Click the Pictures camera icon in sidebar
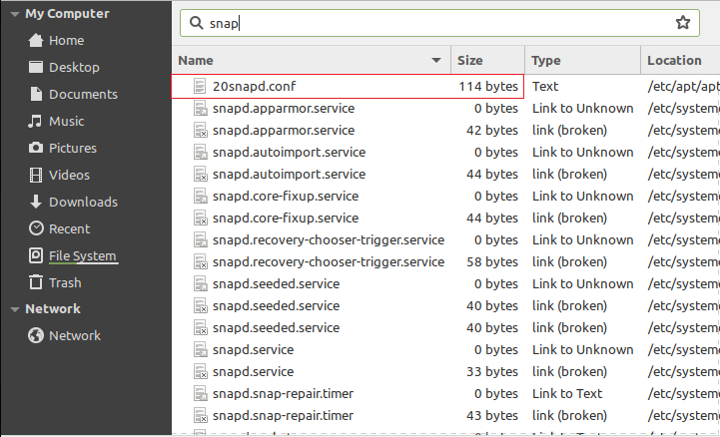720x437 pixels. click(x=36, y=149)
